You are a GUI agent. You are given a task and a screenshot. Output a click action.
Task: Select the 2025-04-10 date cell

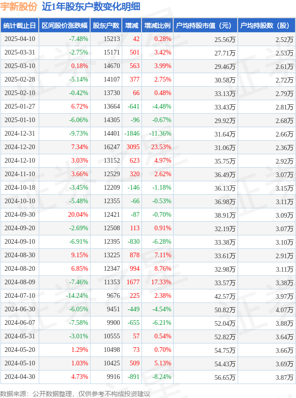coord(20,39)
